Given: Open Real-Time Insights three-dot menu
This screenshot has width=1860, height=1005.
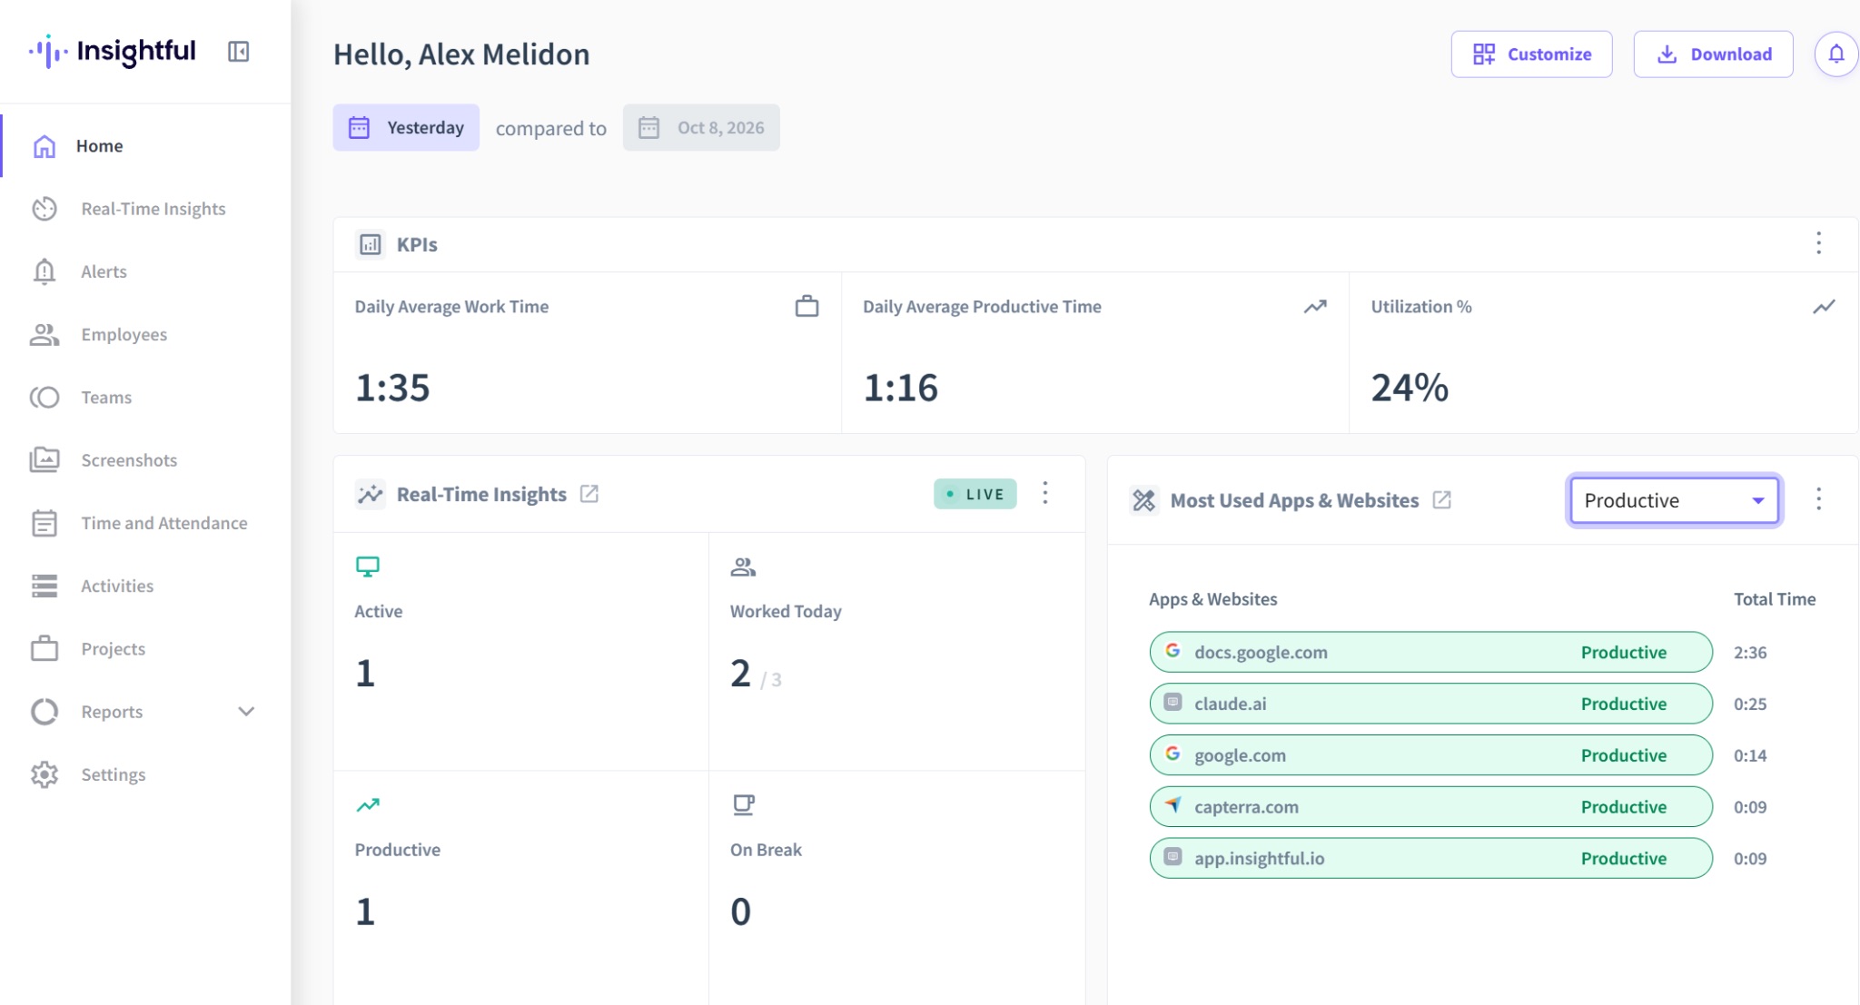Looking at the screenshot, I should click(1045, 493).
